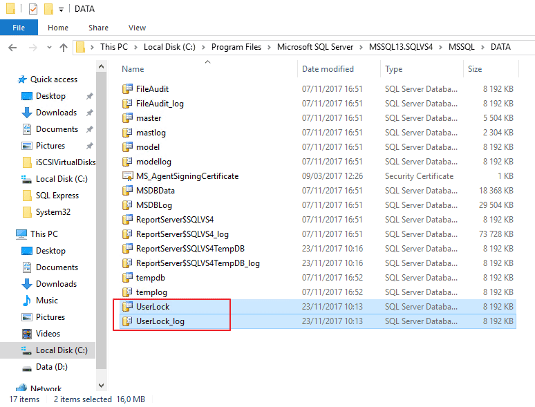Click the Data (D:) drive icon
Viewport: 535px width, 407px height.
(x=27, y=368)
